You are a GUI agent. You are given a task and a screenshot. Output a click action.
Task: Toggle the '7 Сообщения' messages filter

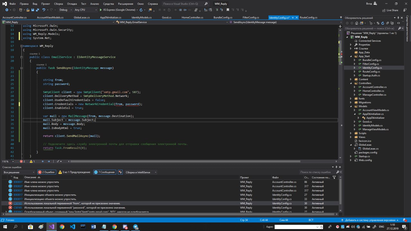104,172
